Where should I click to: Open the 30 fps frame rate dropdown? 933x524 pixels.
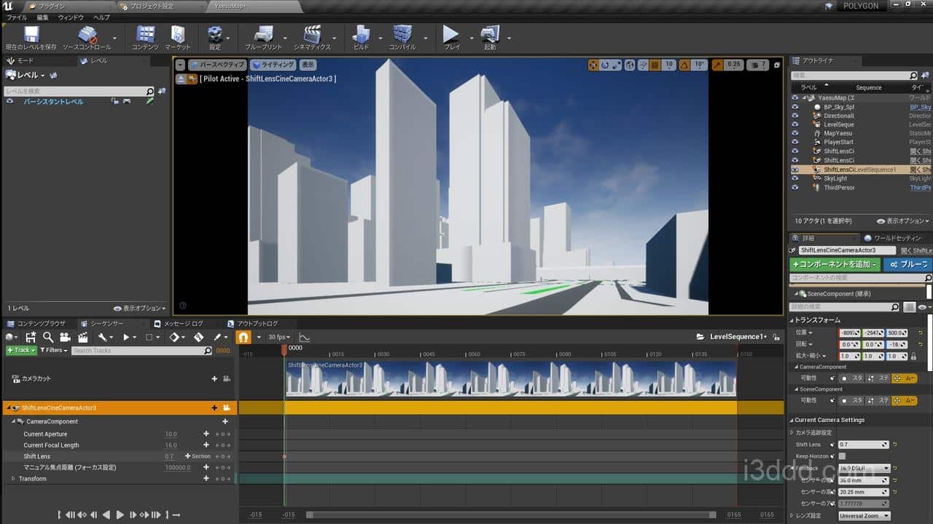pos(280,337)
